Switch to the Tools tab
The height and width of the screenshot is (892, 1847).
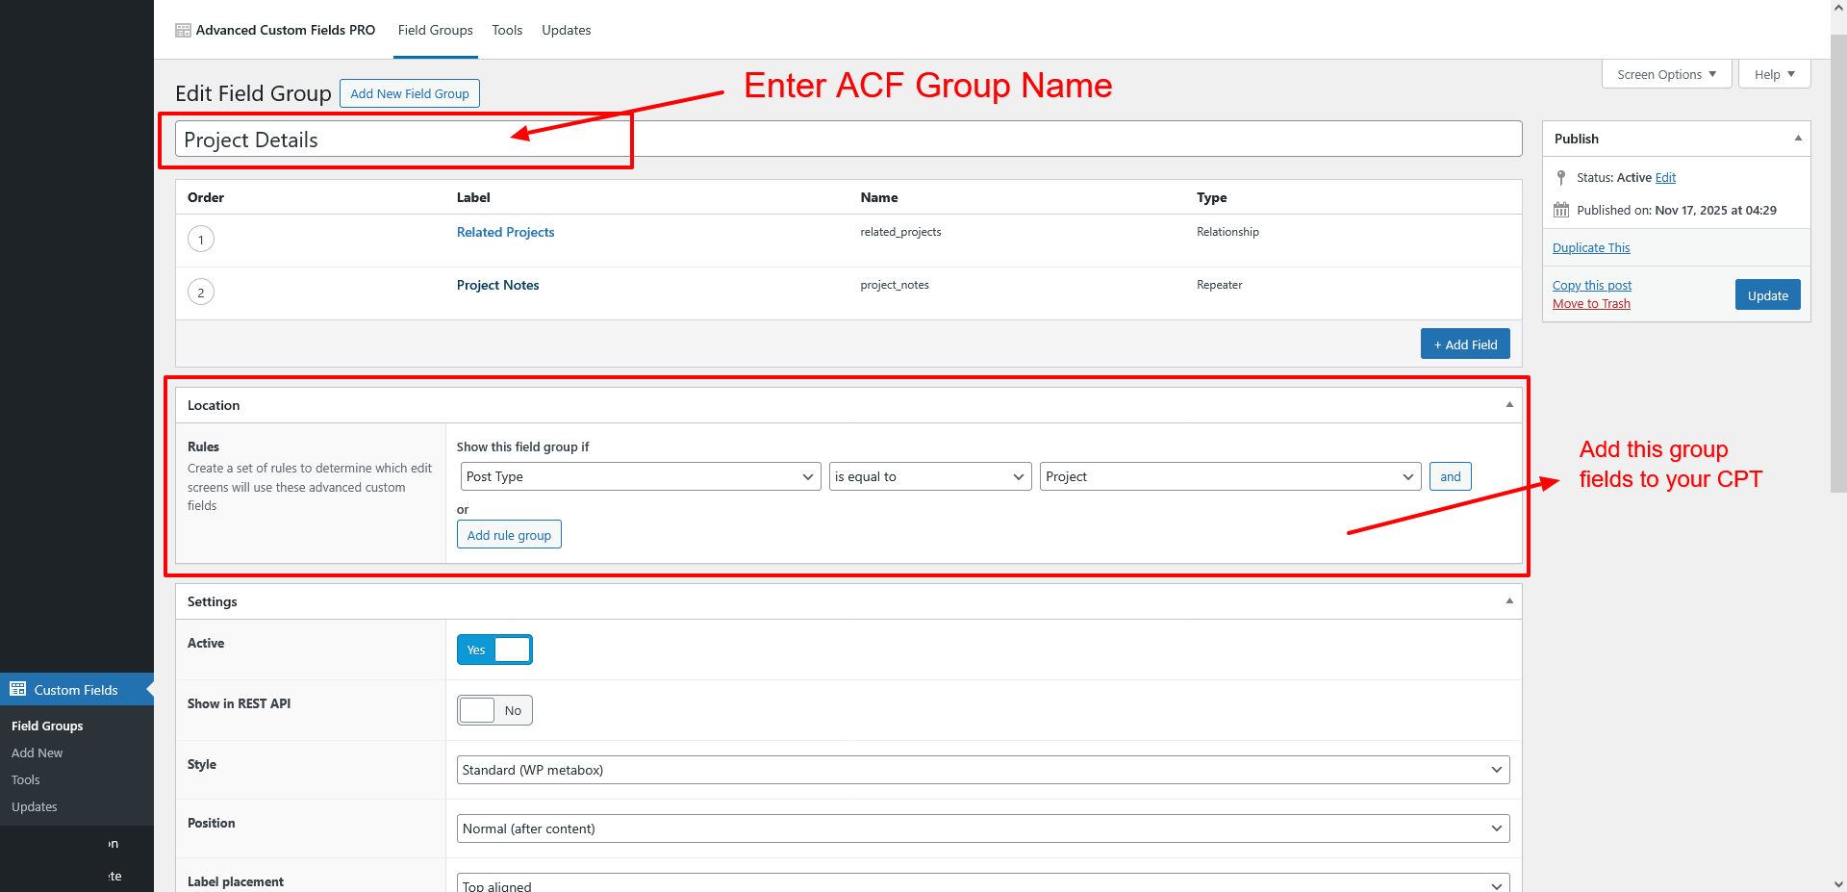(x=507, y=31)
